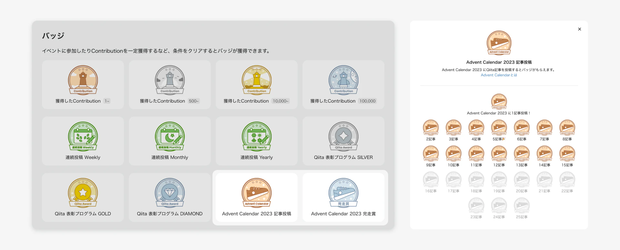Image resolution: width=620 pixels, height=250 pixels.
Task: Select the 10記事 badge
Action: [x=453, y=153]
